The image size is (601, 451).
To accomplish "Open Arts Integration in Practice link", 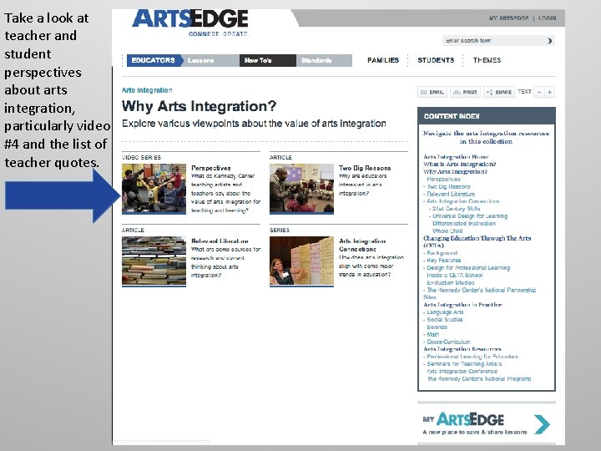I will 462,305.
